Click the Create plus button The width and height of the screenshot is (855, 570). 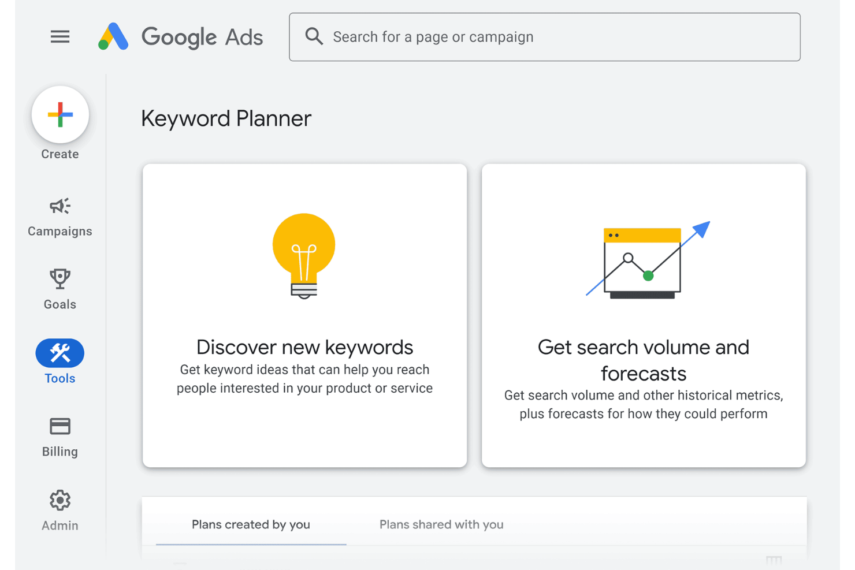pyautogui.click(x=60, y=115)
